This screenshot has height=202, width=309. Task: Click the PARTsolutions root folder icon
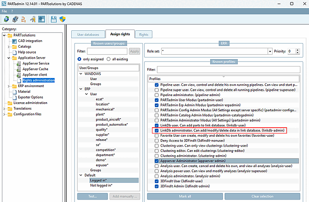tap(9, 35)
